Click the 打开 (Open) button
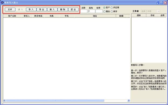Screen dimensions: 168x105 (x=10, y=9)
